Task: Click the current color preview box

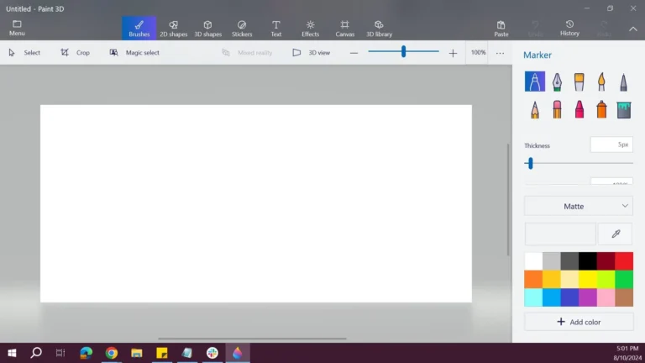Action: (x=560, y=234)
